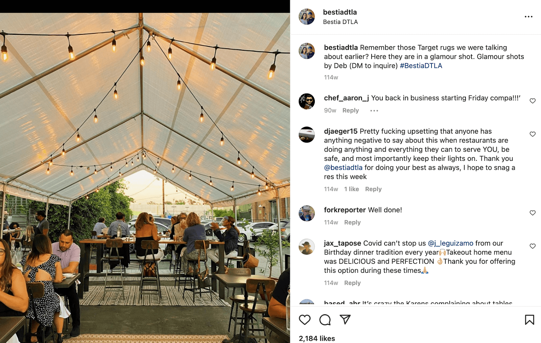
Task: Open the comment bubble icon
Action: point(325,320)
